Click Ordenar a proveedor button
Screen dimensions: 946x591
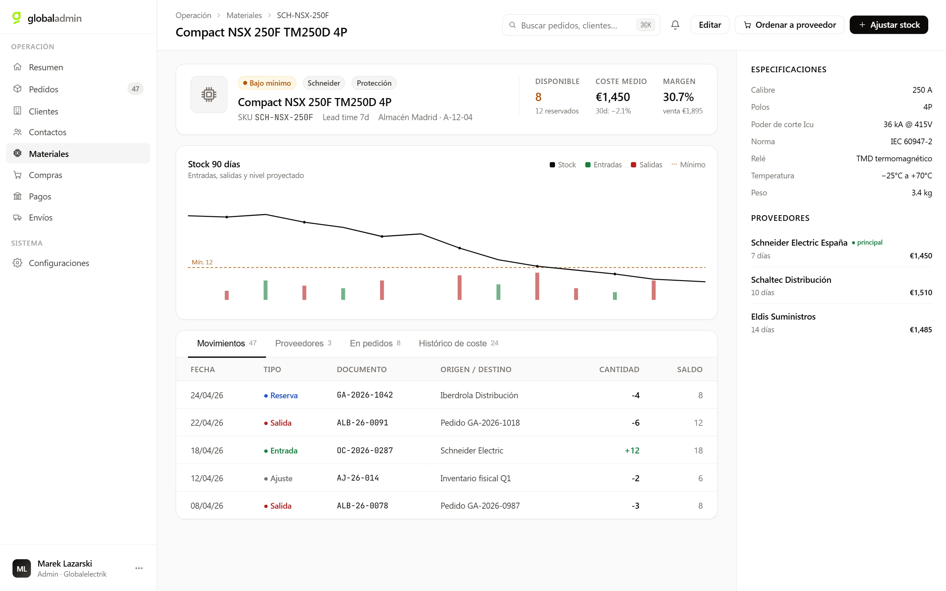pyautogui.click(x=789, y=25)
